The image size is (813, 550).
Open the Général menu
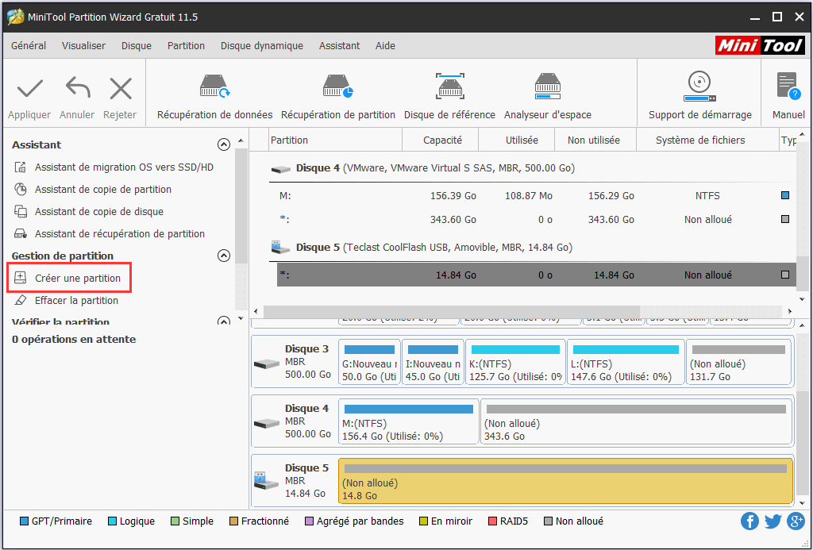(x=29, y=45)
